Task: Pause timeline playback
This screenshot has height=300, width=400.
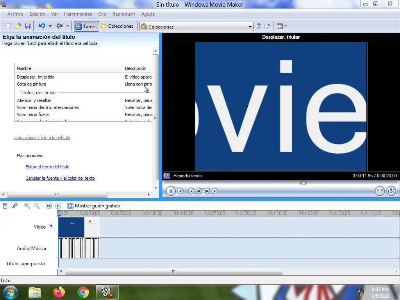Action: coord(58,205)
